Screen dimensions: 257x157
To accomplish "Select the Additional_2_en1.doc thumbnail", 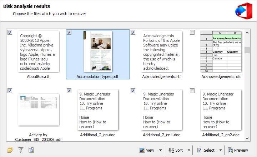I will [x=162, y=110].
